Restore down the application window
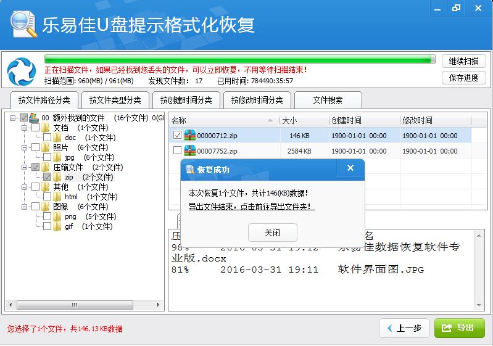 pyautogui.click(x=456, y=9)
